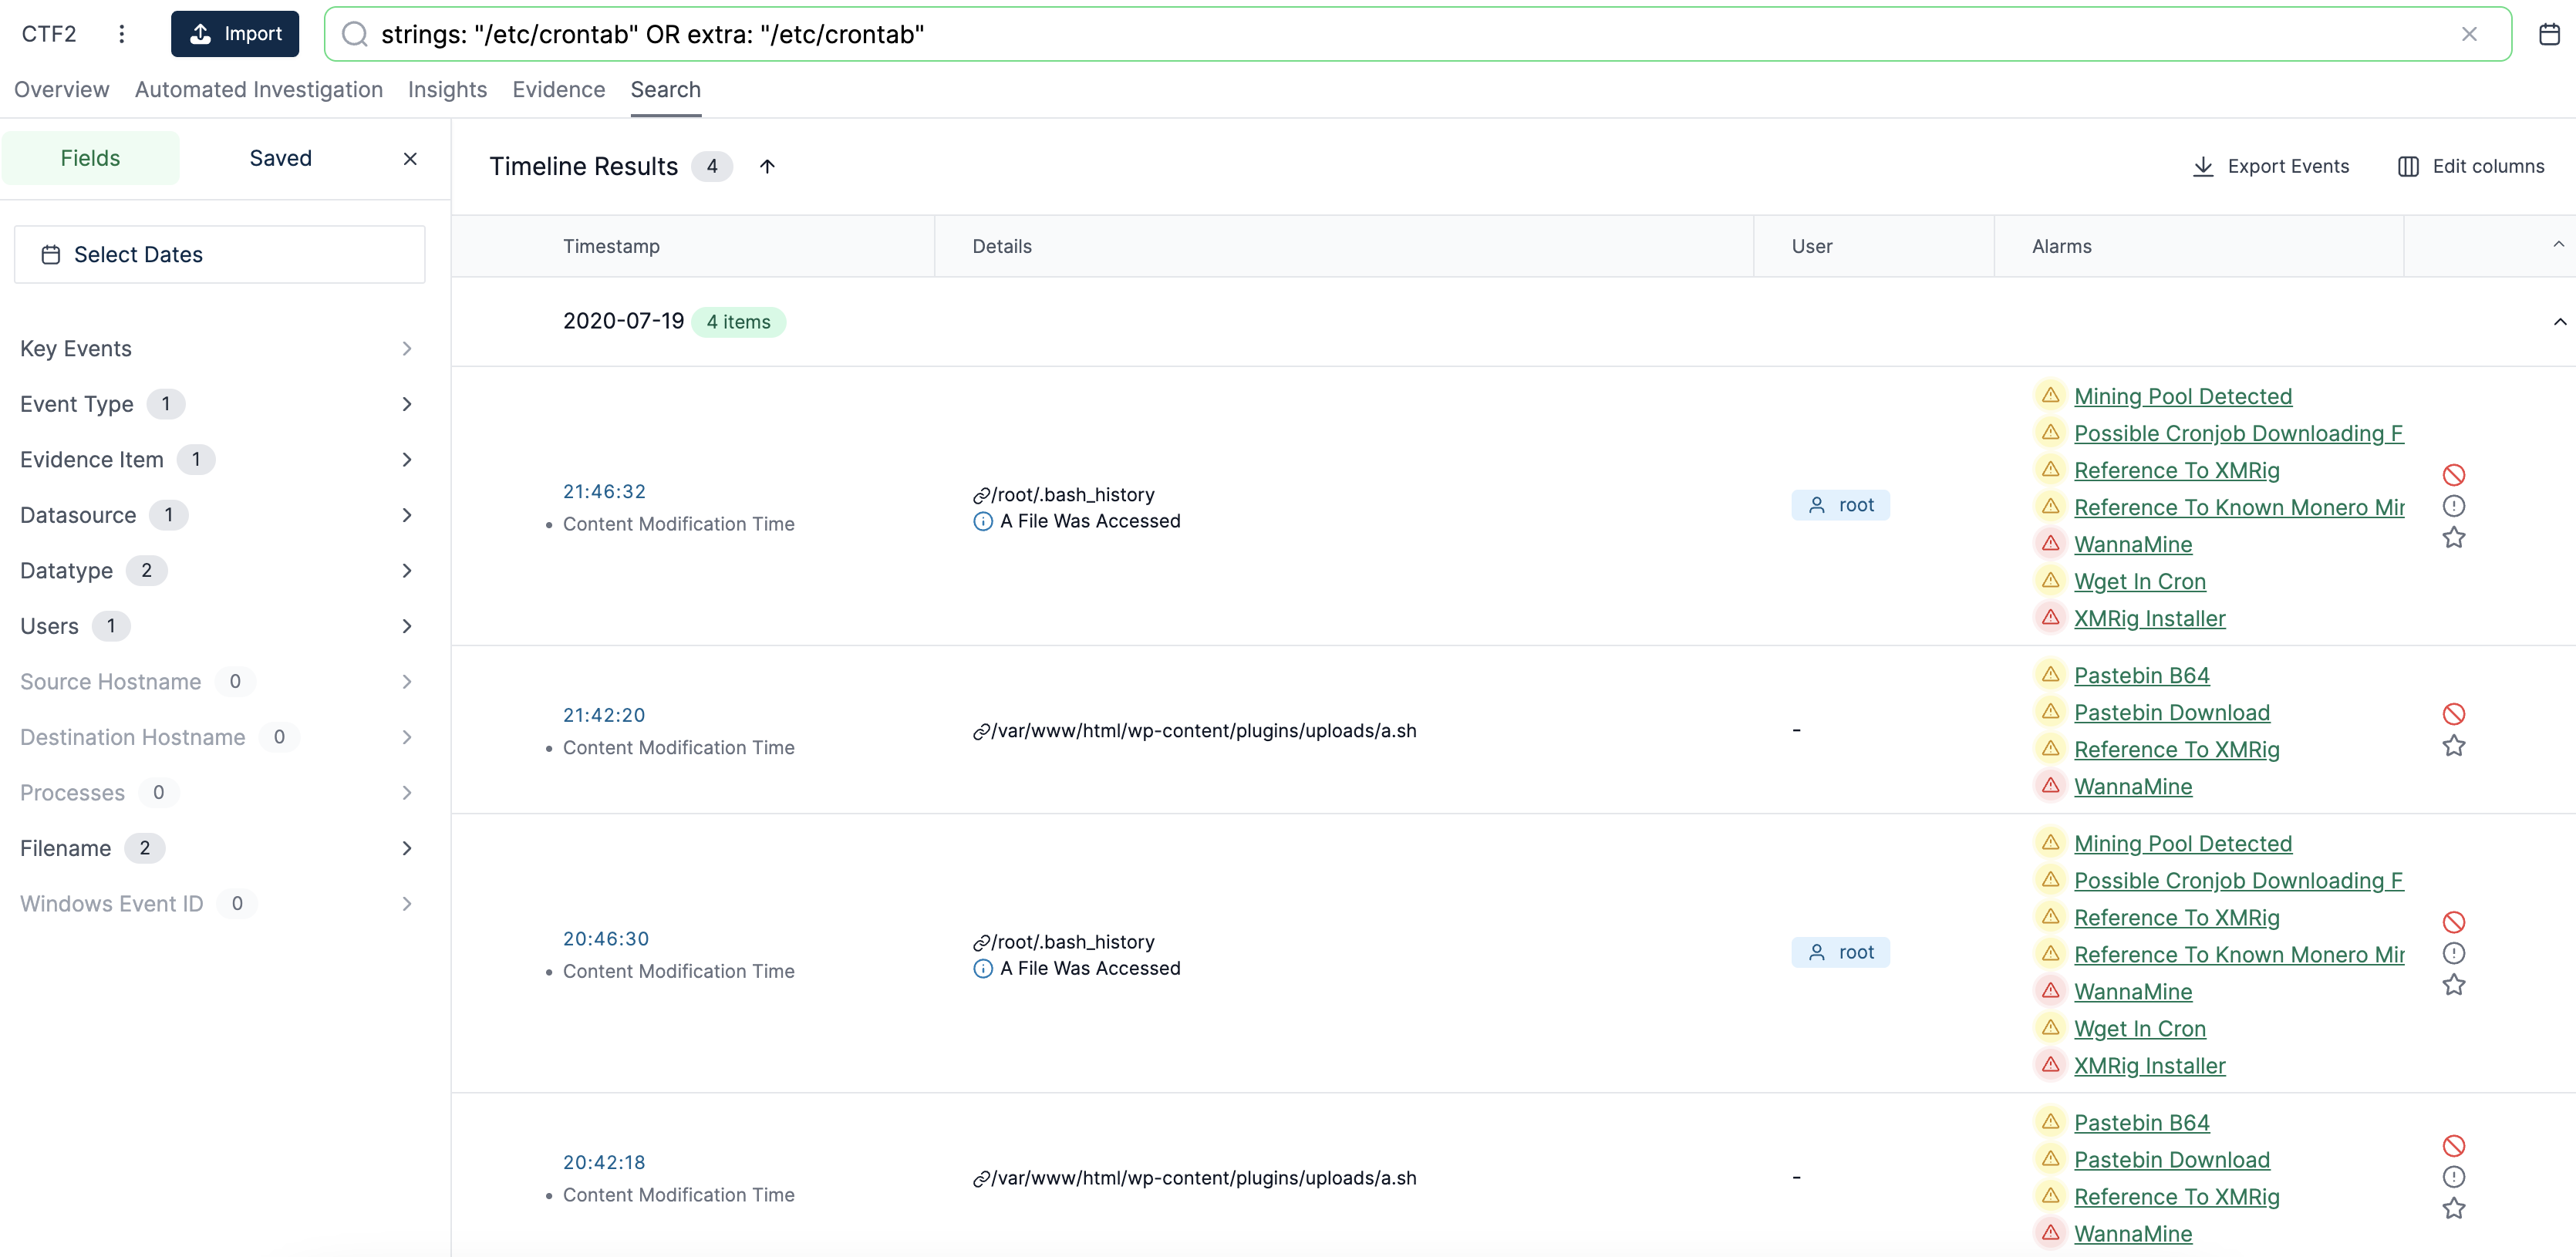Image resolution: width=2576 pixels, height=1257 pixels.
Task: Click the info alert icon for the 20:42:18 event
Action: click(x=2454, y=1177)
